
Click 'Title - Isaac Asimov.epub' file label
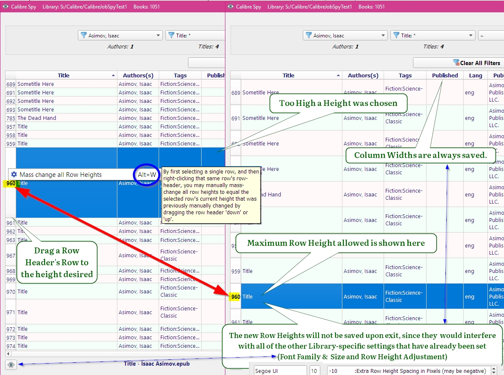[157, 364]
